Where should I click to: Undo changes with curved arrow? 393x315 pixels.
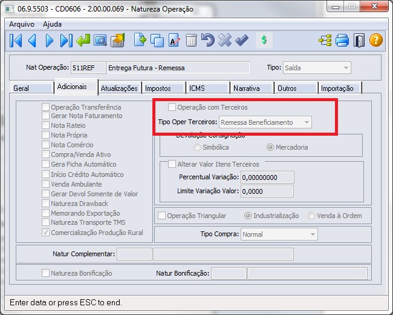tap(208, 40)
